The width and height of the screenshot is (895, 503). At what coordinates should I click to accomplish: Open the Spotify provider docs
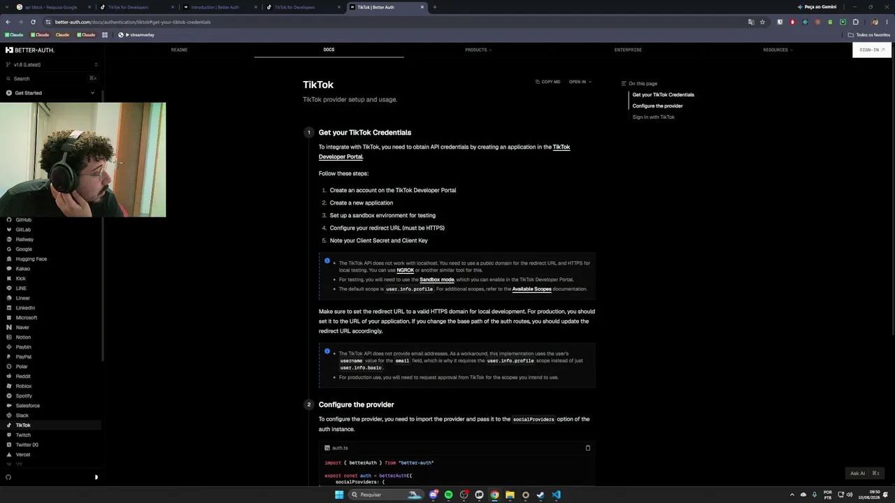point(24,396)
